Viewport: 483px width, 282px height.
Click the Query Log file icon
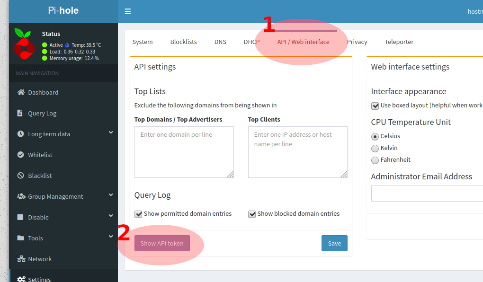(x=20, y=113)
